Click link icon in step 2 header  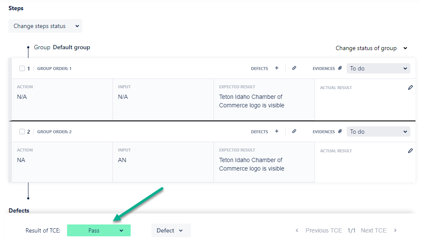(x=294, y=132)
